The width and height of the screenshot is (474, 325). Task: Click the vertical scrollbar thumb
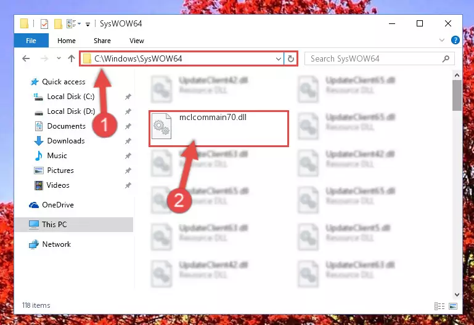(x=457, y=95)
